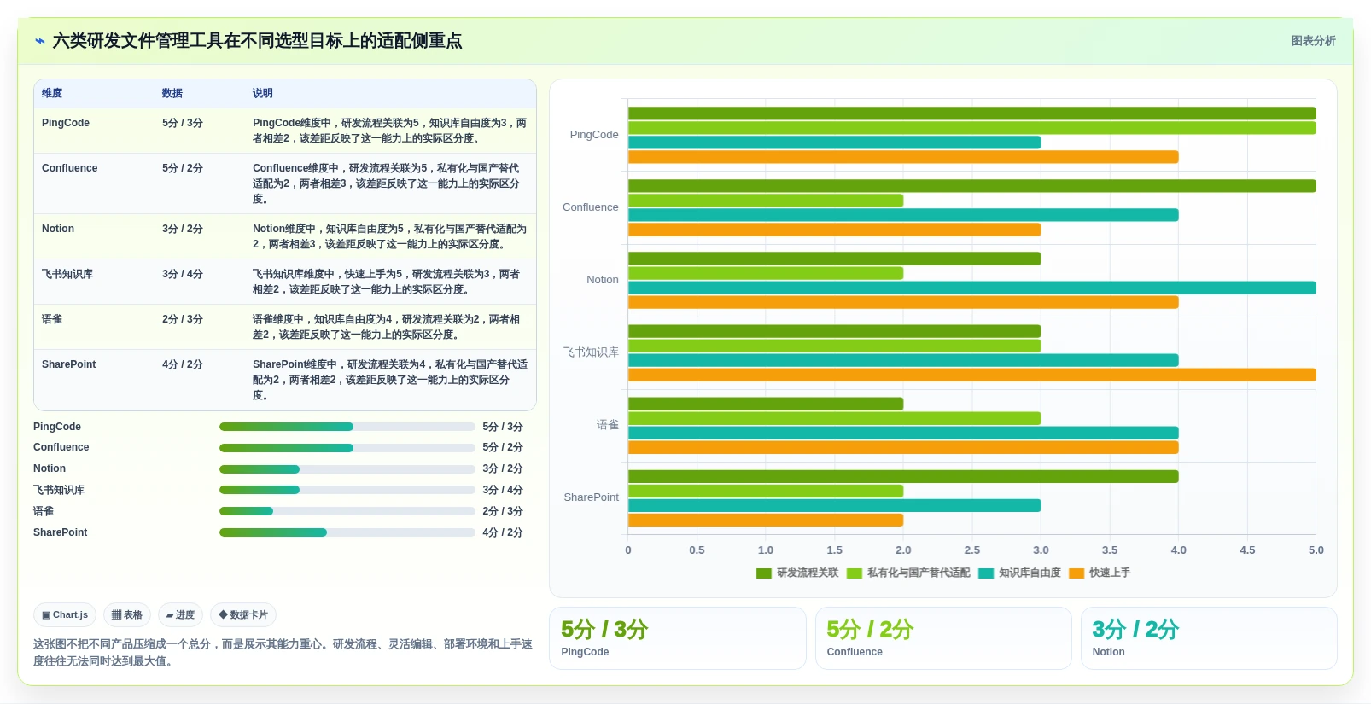Select the 数据卡片 tag chip

[243, 614]
